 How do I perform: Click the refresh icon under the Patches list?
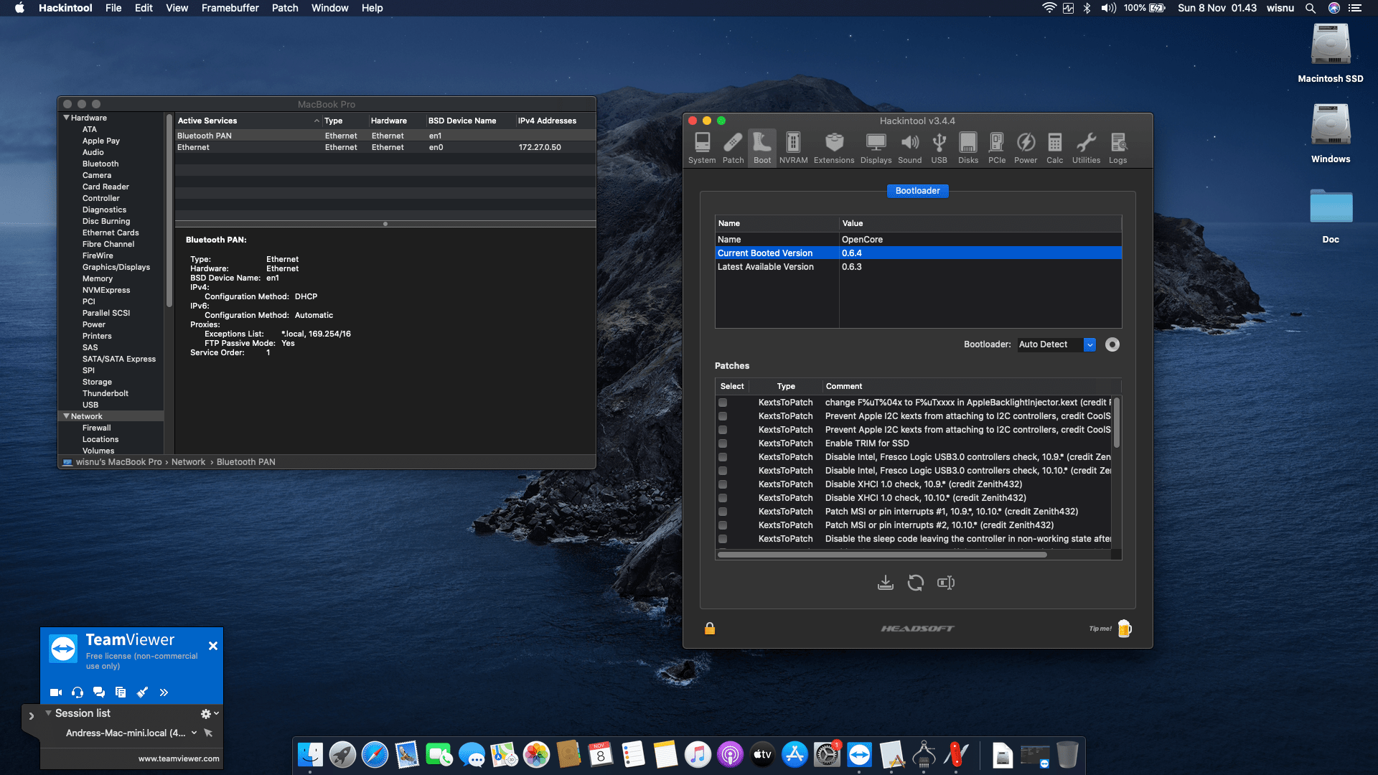coord(915,583)
